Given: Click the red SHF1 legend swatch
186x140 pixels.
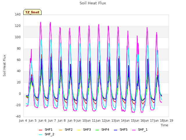Looking at the screenshot, I should (41, 130).
